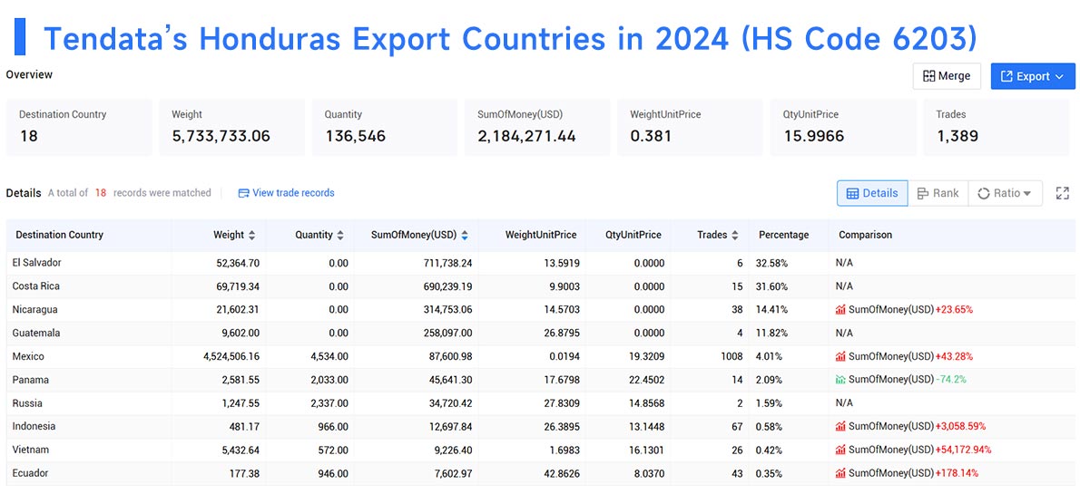Image resolution: width=1080 pixels, height=494 pixels.
Task: Open the Export dropdown button
Action: pos(1033,76)
